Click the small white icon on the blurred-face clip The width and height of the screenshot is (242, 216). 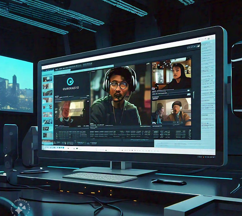coord(88,101)
